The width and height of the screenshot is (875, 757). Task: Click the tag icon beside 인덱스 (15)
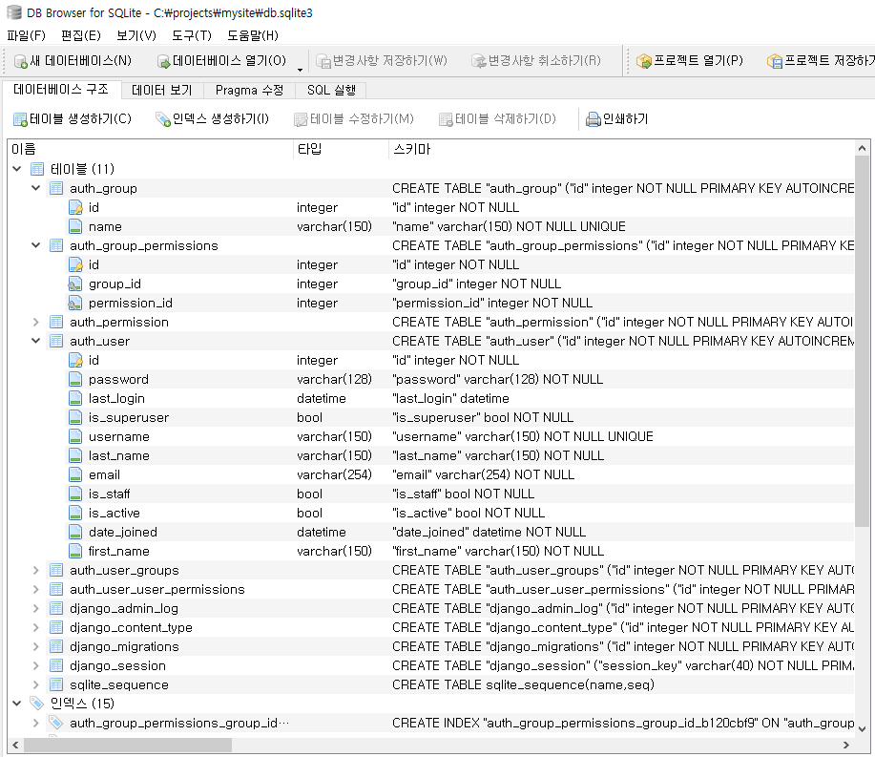click(x=37, y=704)
